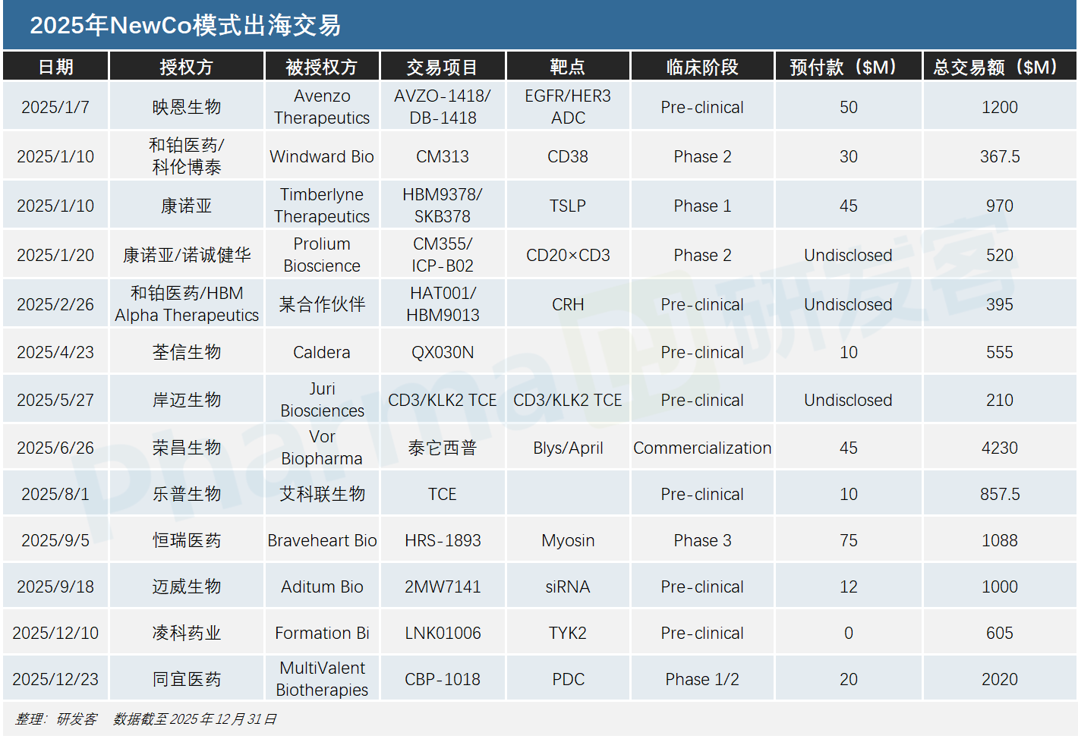The height and width of the screenshot is (739, 1078).
Task: Select the QX030N project cell
Action: point(442,352)
